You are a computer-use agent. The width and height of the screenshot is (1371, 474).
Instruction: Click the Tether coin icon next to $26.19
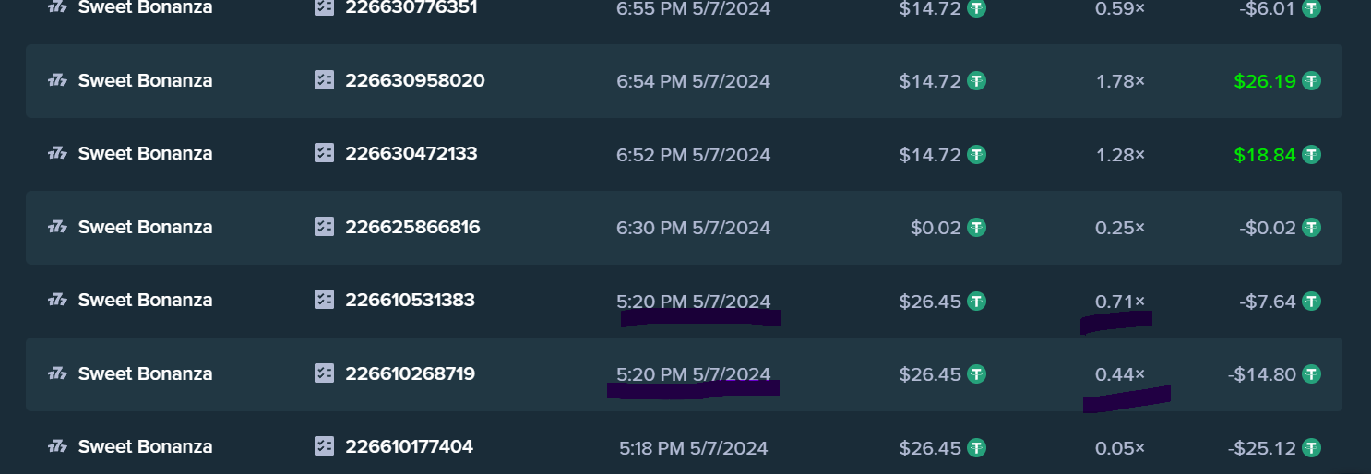(x=1311, y=81)
